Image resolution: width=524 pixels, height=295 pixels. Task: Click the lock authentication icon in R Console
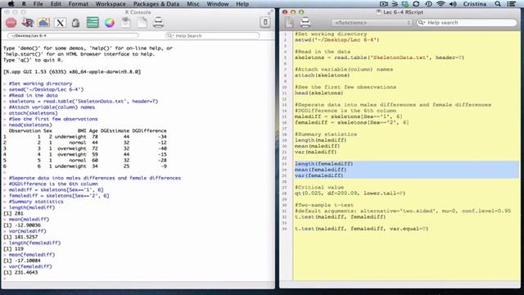click(x=76, y=23)
